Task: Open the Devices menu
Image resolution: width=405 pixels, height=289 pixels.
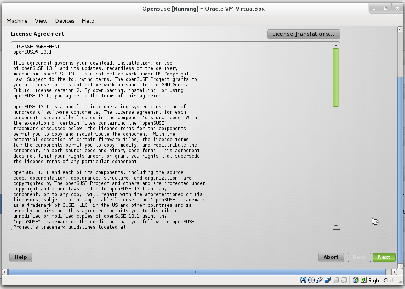Action: point(64,21)
